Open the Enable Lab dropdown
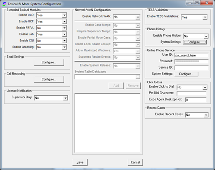Image resolution: width=215 pixels, height=170 pixels. click(x=51, y=34)
